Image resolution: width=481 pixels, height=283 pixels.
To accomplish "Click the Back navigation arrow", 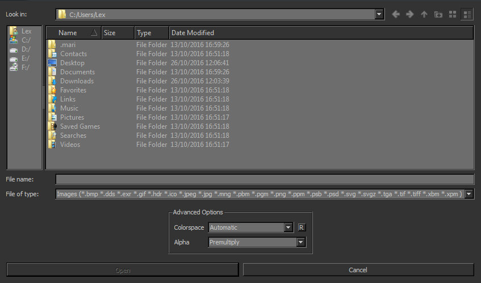I will click(x=396, y=14).
